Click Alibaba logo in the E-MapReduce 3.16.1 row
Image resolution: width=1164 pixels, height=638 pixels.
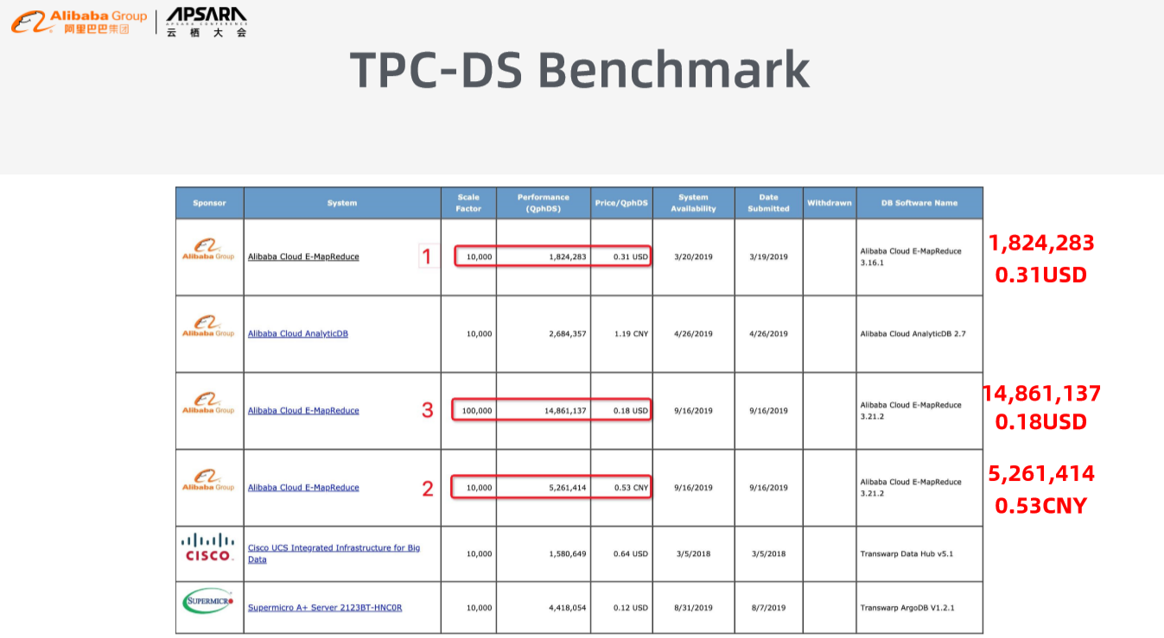point(208,250)
